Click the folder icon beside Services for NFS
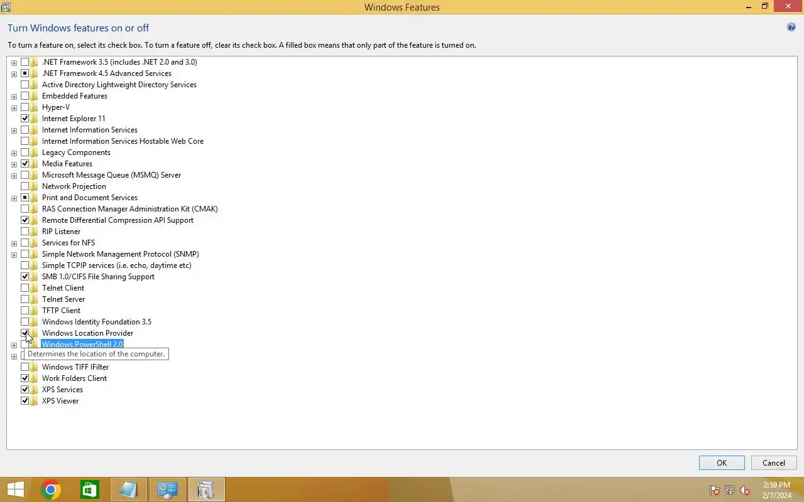 click(x=35, y=243)
